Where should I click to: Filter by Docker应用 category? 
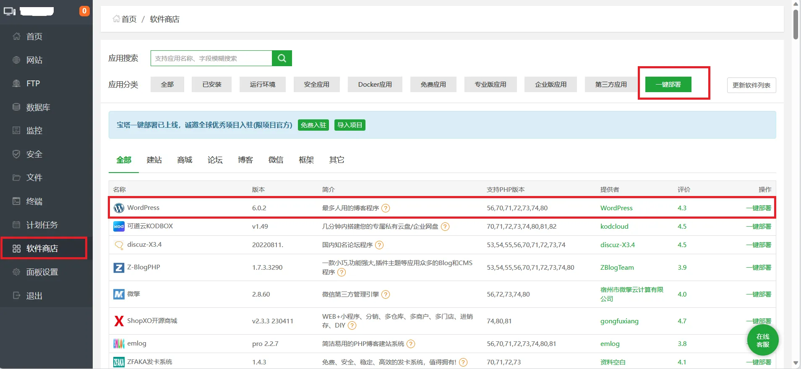[x=375, y=85]
